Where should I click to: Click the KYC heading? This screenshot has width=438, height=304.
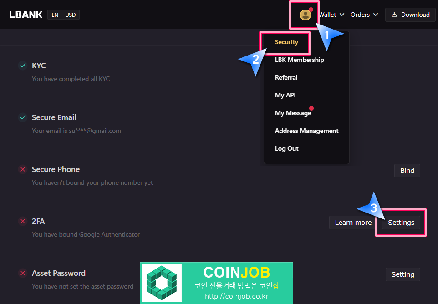pos(39,66)
